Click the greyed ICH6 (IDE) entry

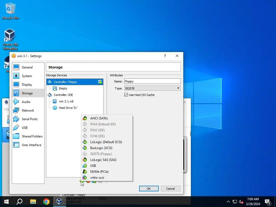click(x=107, y=136)
